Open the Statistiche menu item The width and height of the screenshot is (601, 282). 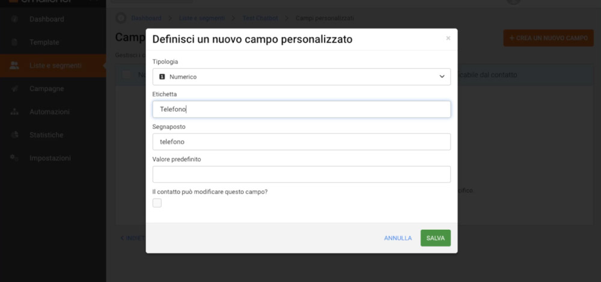[46, 135]
